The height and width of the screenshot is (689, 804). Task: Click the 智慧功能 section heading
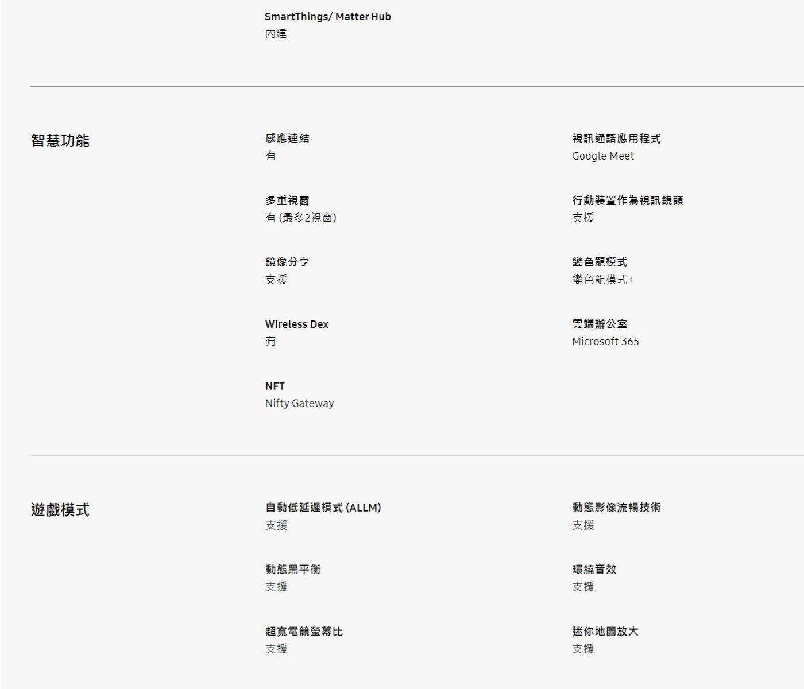tap(60, 141)
